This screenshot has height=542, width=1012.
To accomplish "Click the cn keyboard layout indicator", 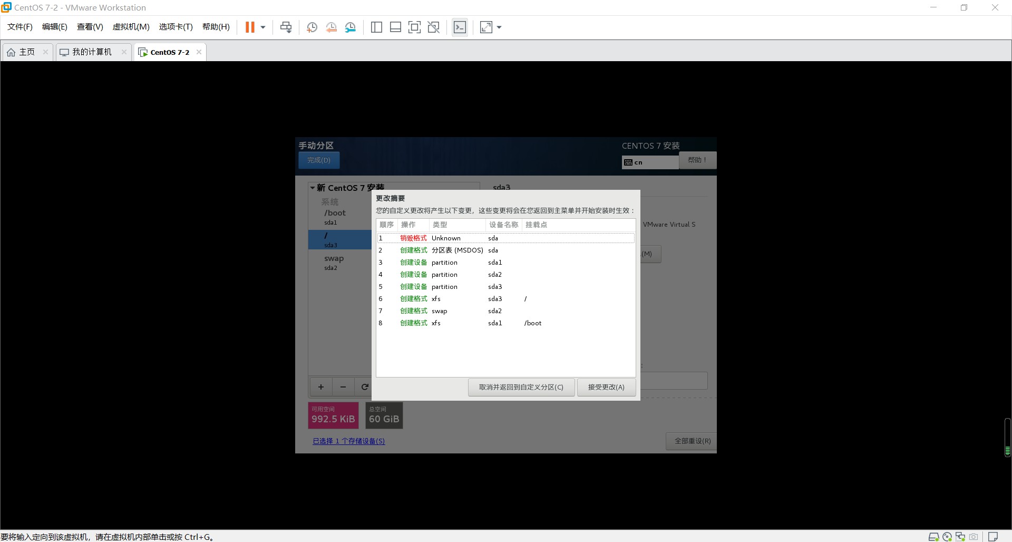I will pyautogui.click(x=650, y=162).
